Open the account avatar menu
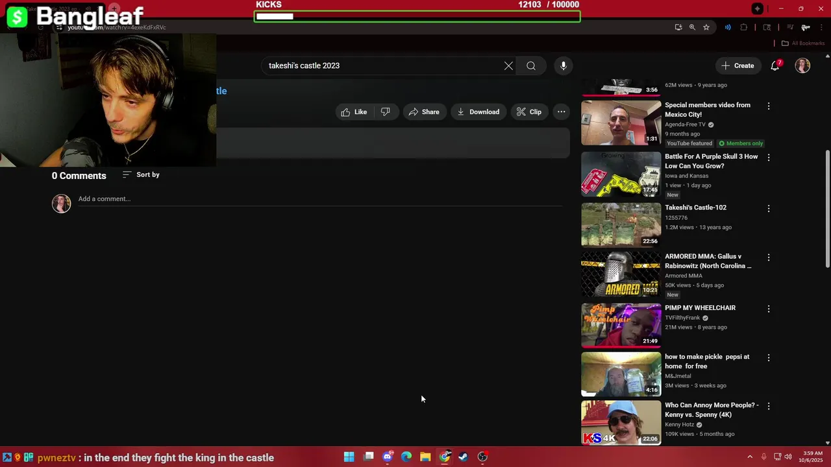 point(802,66)
